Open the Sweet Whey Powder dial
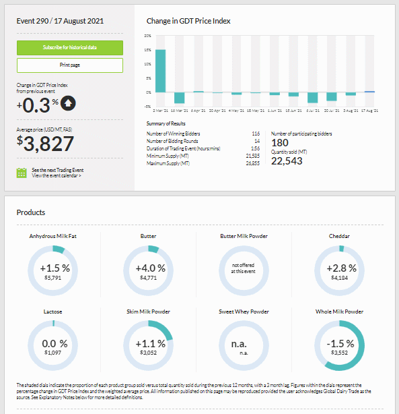This screenshot has height=414, width=399. click(244, 346)
